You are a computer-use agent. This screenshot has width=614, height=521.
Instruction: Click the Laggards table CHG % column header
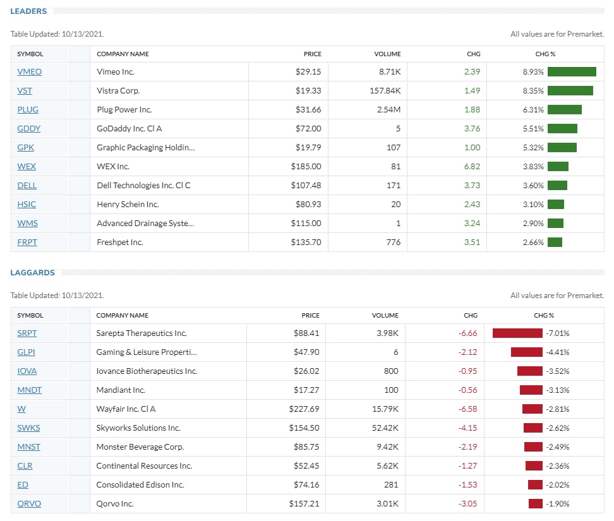pos(544,316)
